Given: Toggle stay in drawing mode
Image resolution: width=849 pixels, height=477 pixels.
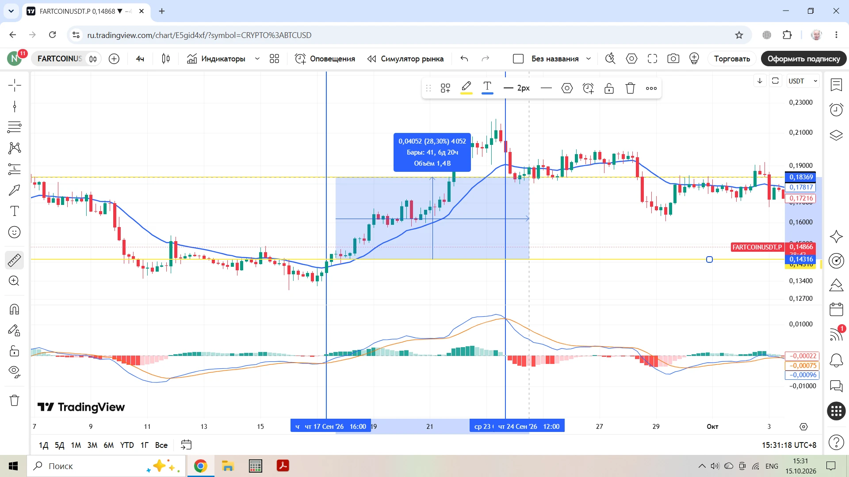Looking at the screenshot, I should click(x=15, y=330).
